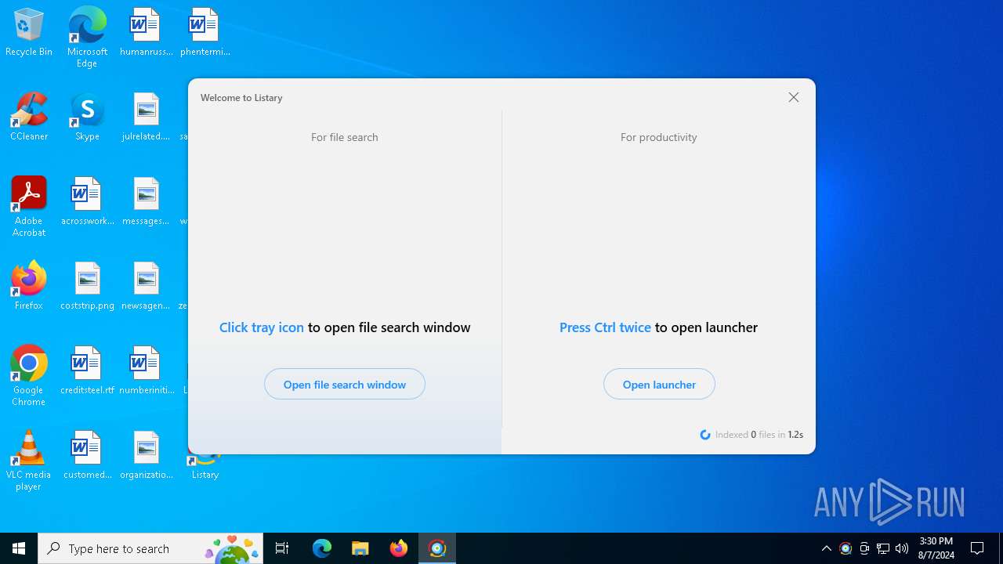Open Task View from taskbar
Image resolution: width=1003 pixels, height=564 pixels.
click(x=282, y=548)
